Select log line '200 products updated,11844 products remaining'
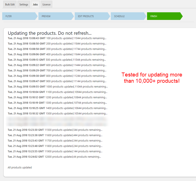Image resolution: width=196 pixels, height=181 pixels. tap(57, 44)
